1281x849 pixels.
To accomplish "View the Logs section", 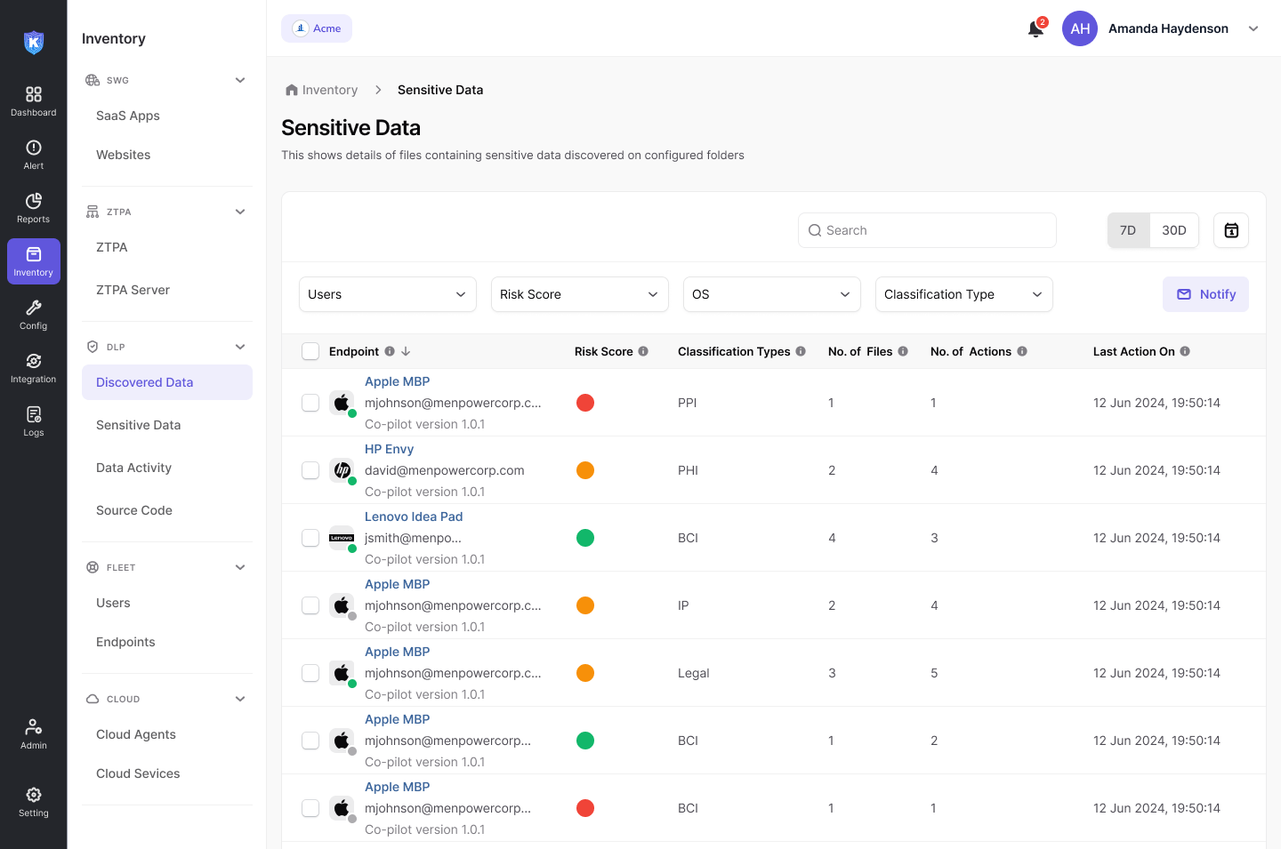I will click(33, 420).
